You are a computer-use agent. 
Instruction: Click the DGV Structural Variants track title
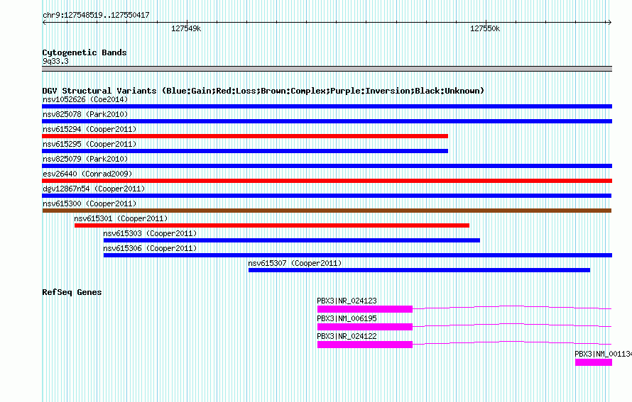pyautogui.click(x=263, y=91)
